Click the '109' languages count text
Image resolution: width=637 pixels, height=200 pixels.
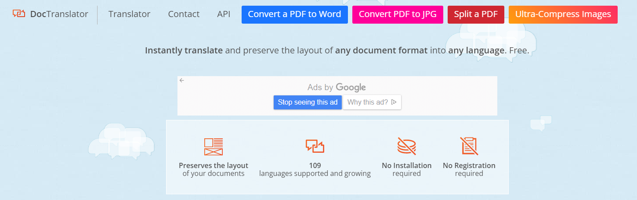coord(315,165)
